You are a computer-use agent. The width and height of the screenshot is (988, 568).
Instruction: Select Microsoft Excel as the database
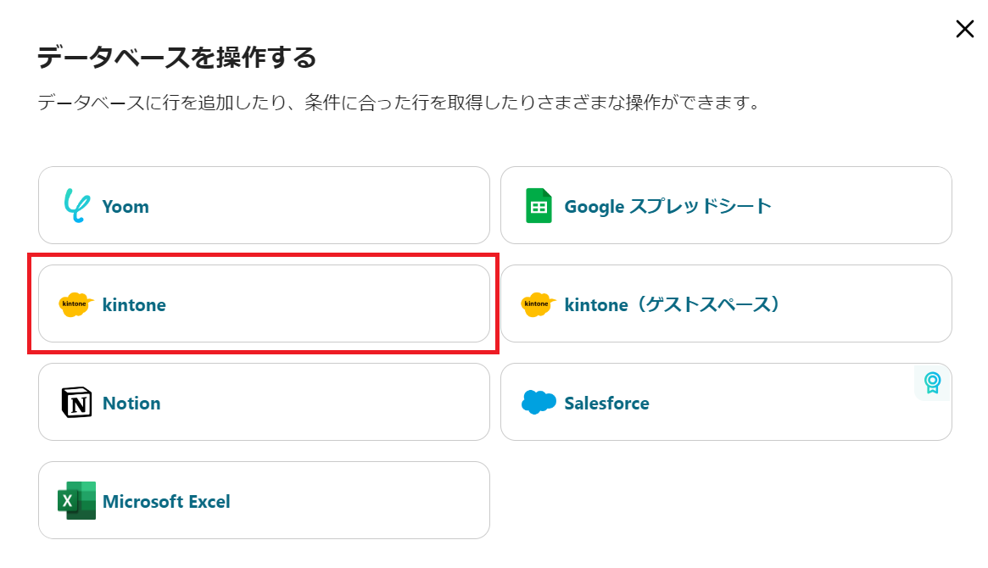pos(263,500)
